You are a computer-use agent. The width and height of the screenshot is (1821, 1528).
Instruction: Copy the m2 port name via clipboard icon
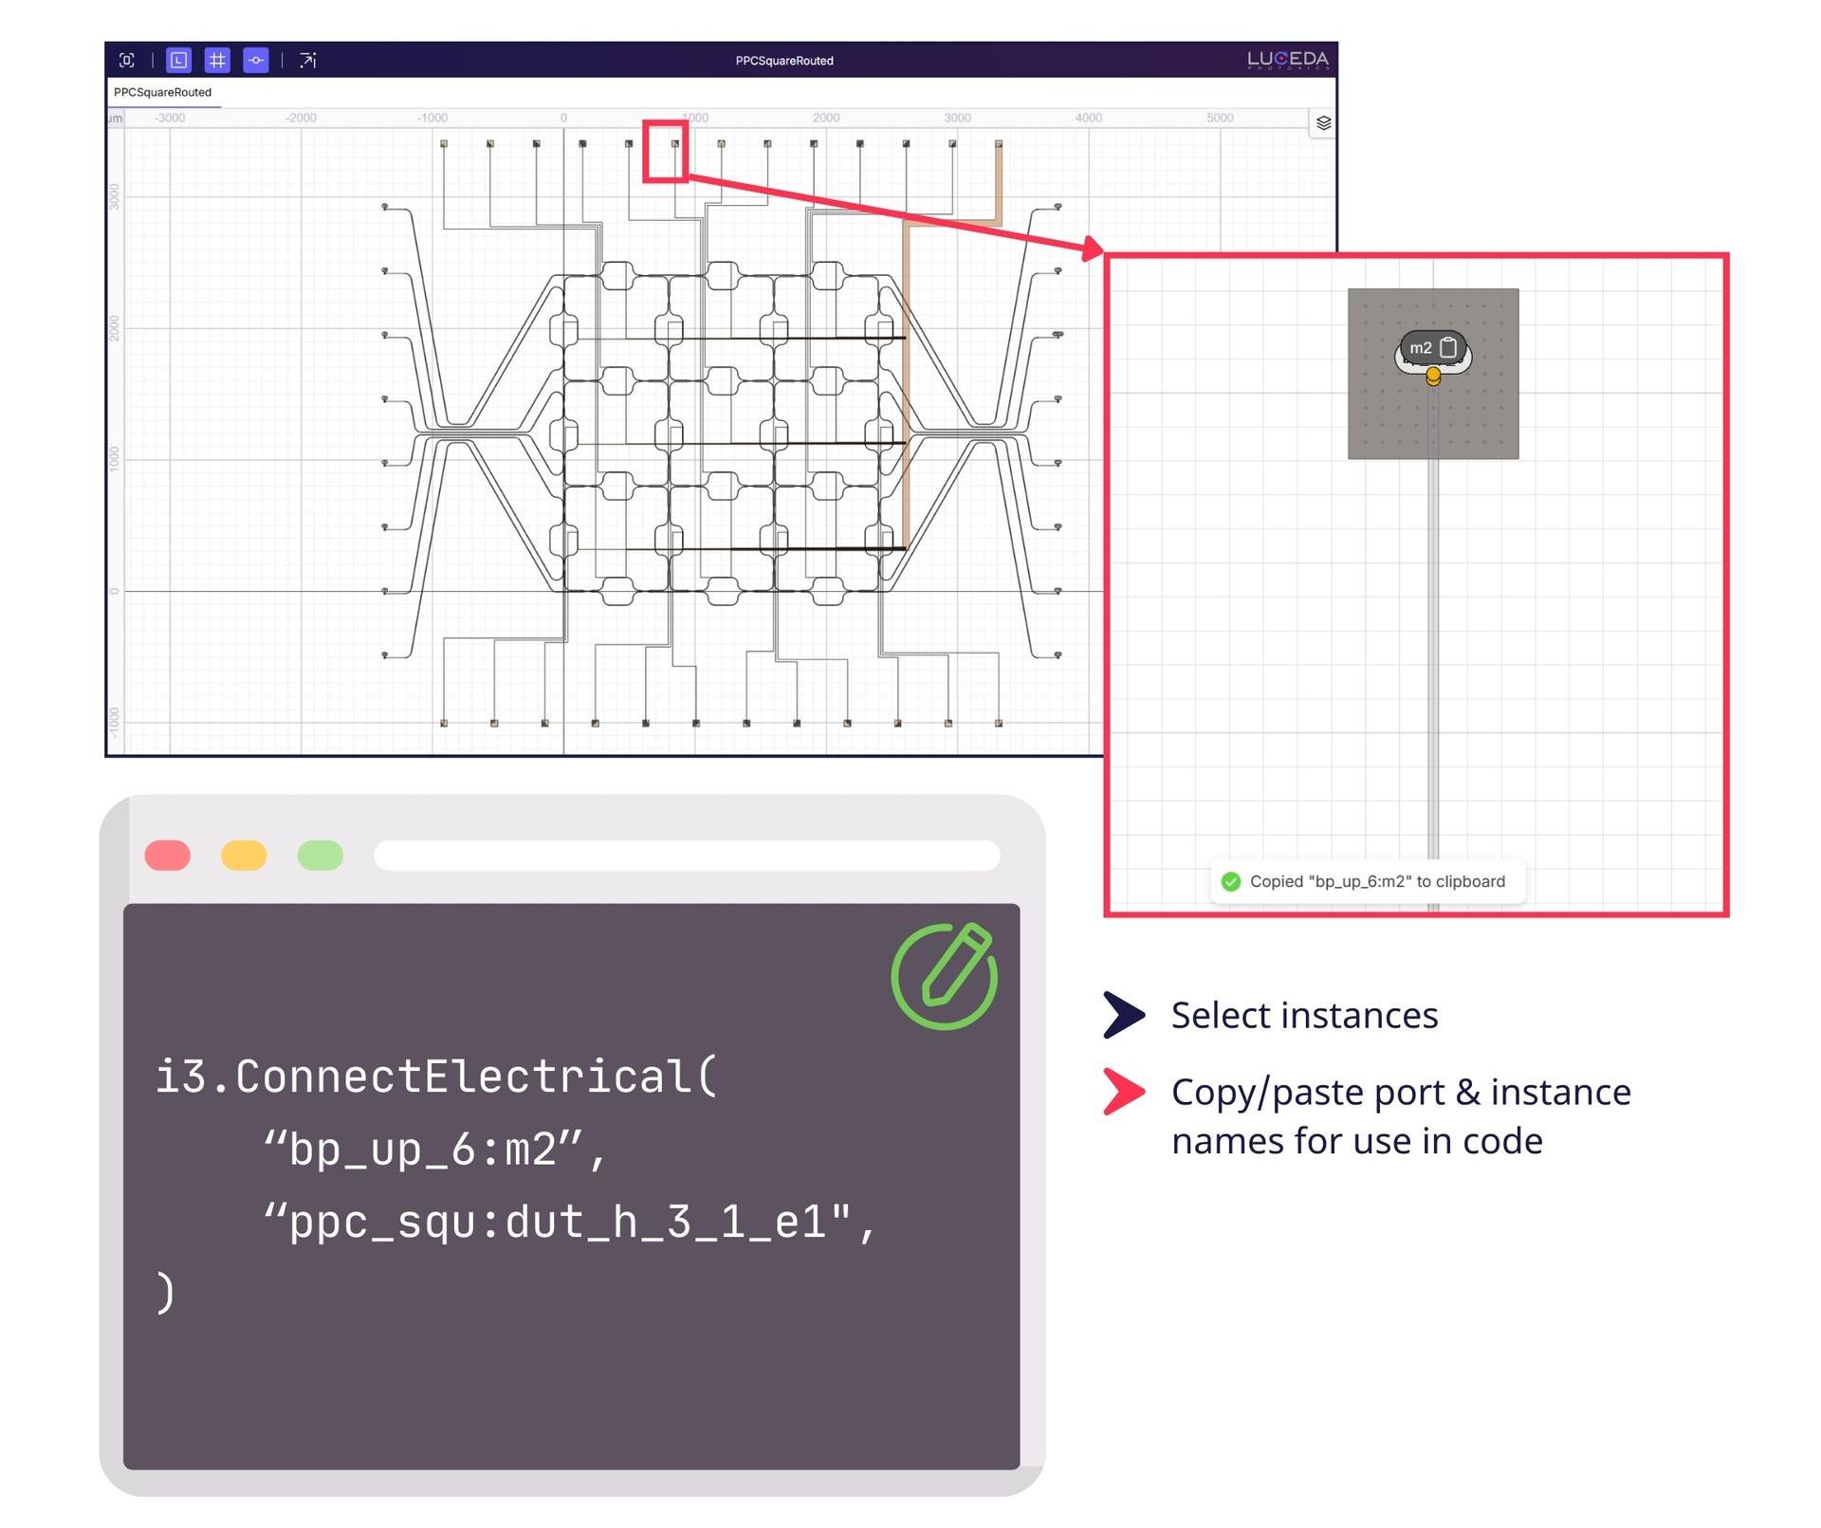point(1448,348)
